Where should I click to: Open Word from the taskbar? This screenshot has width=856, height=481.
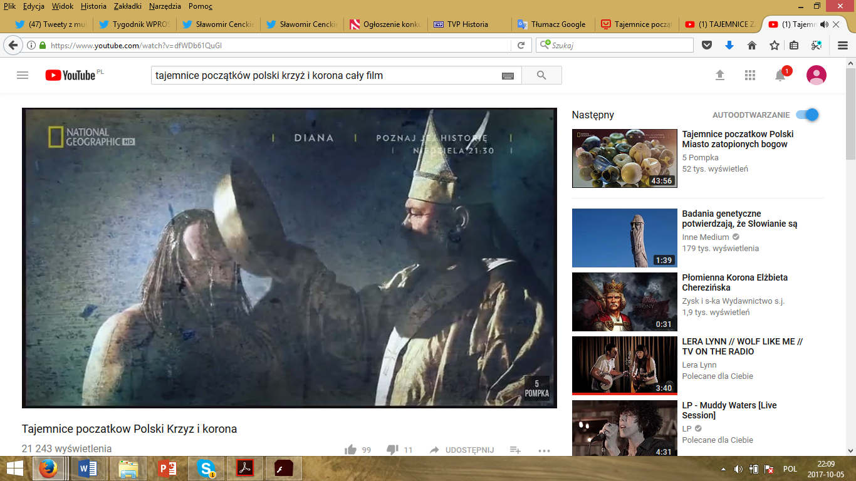tap(88, 468)
